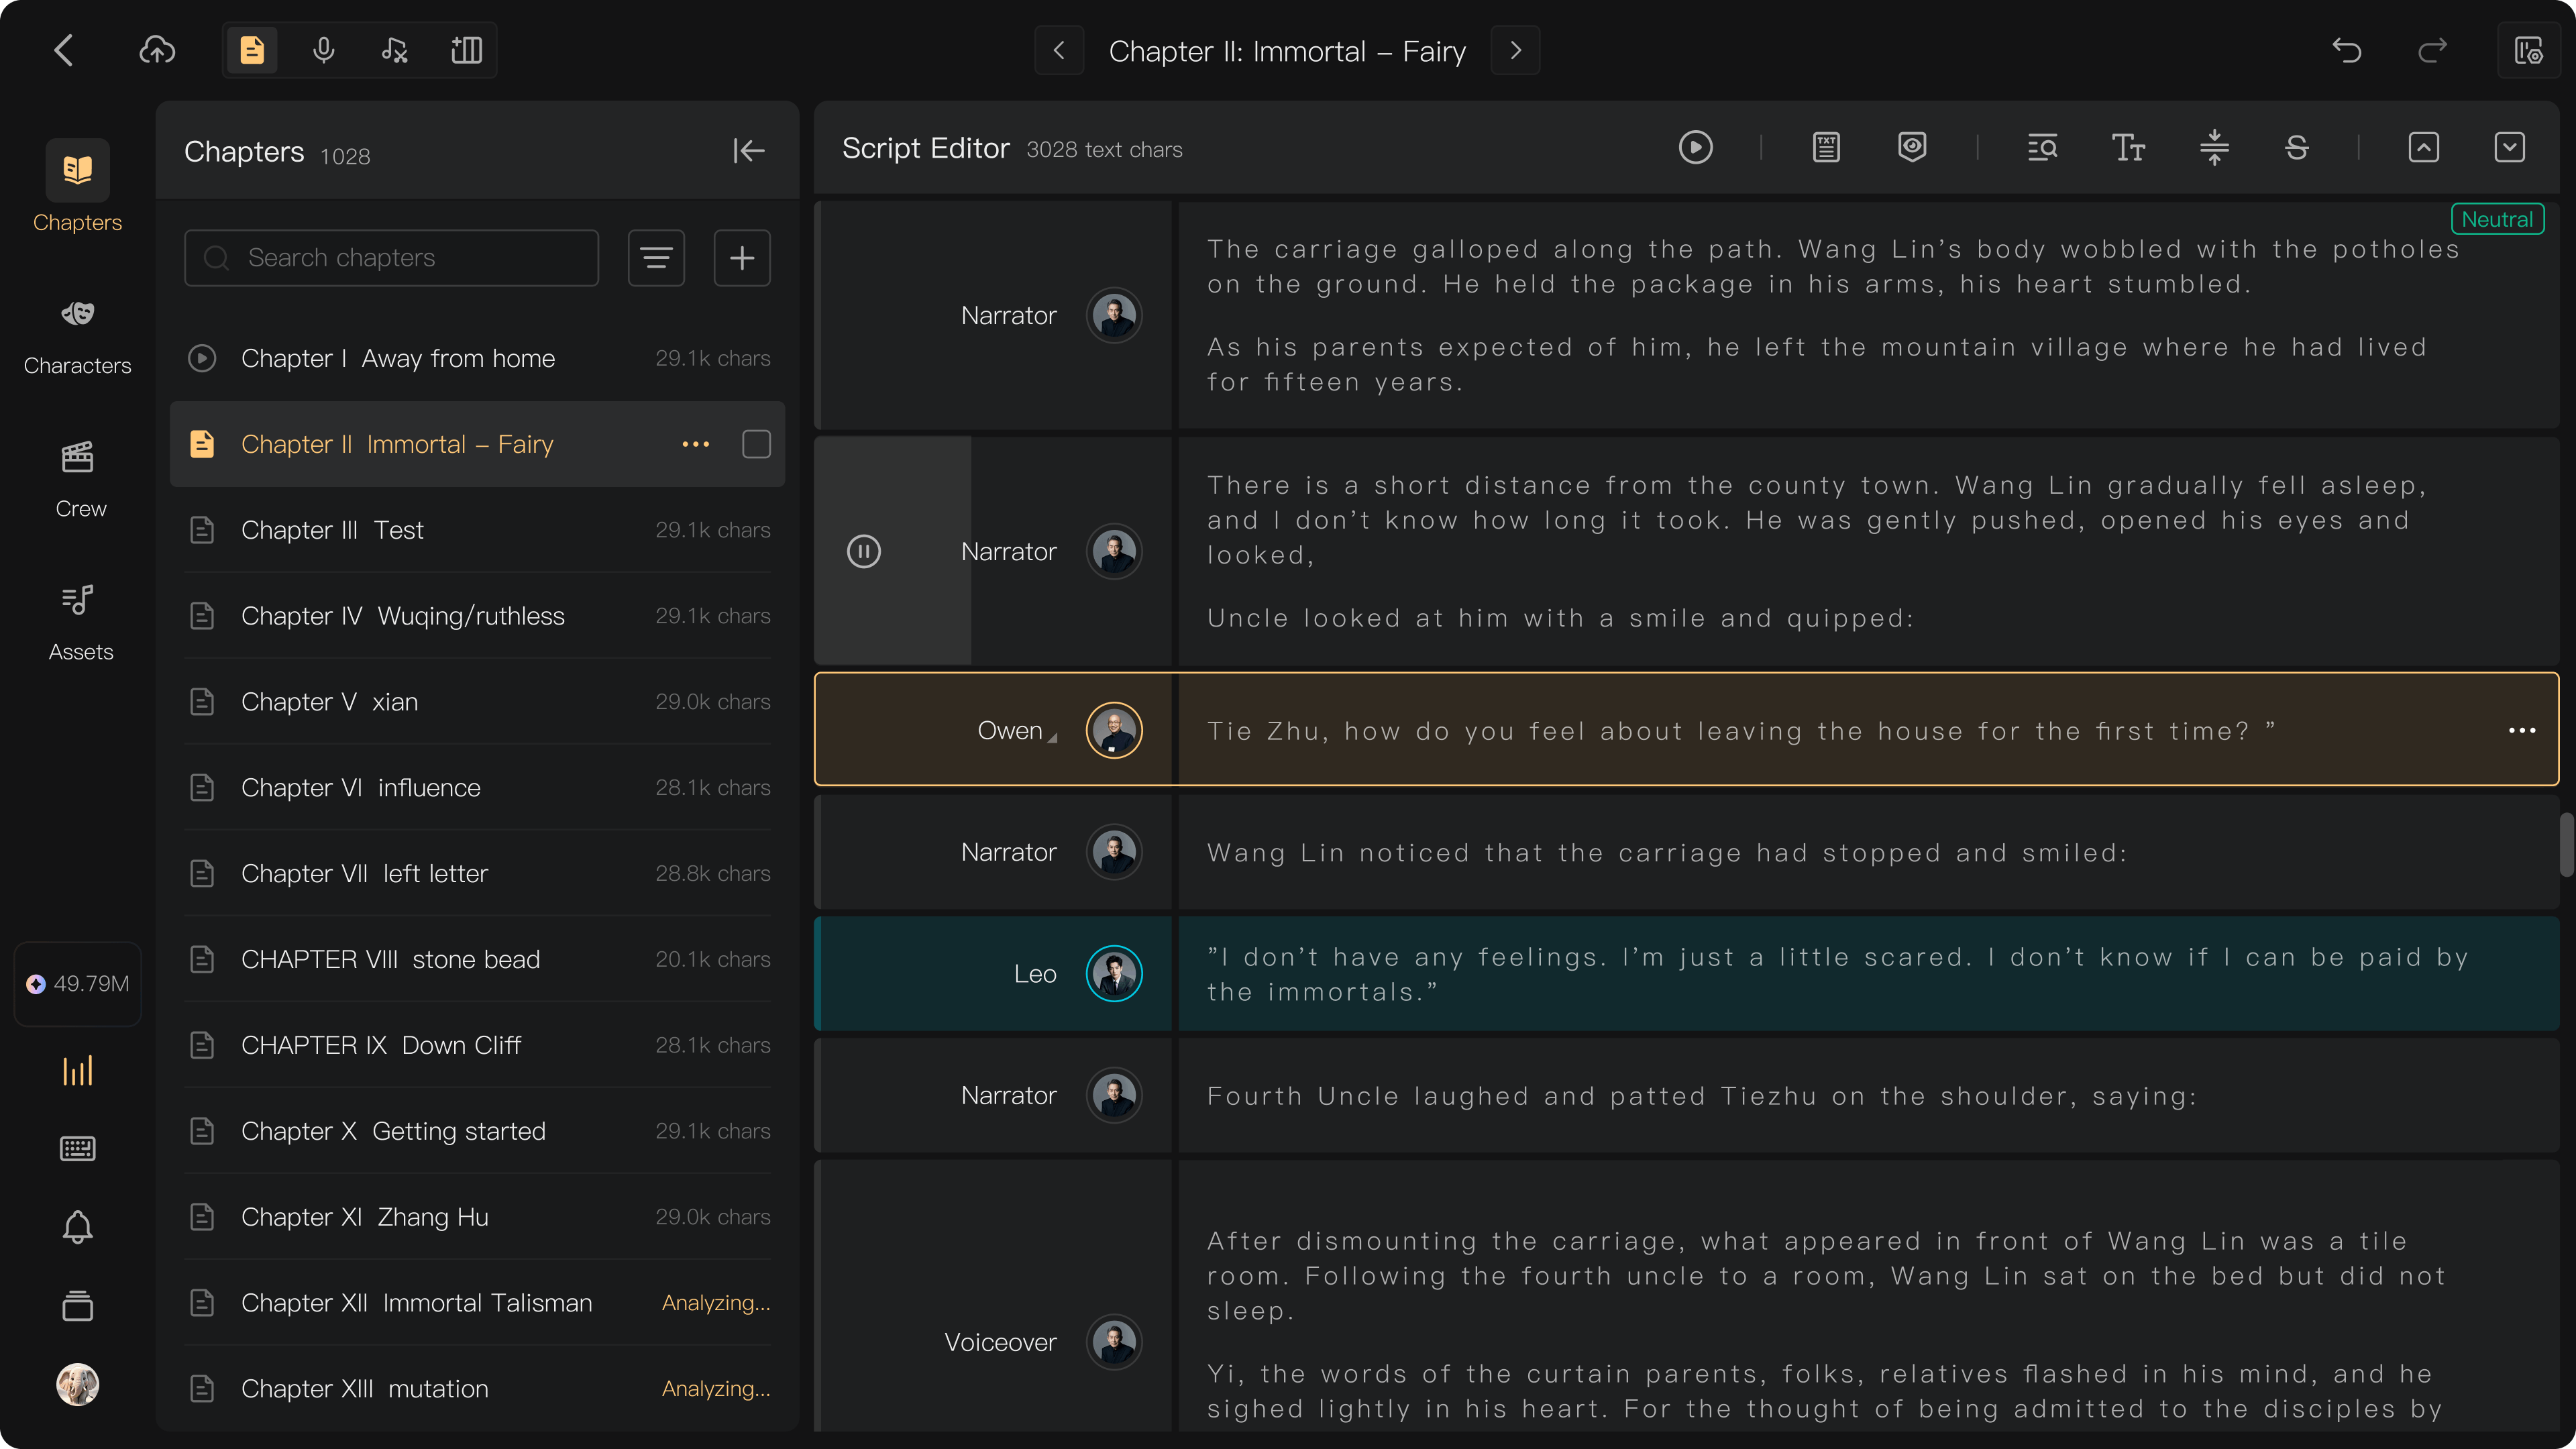
Task: Open the chapter filter list button
Action: (656, 258)
